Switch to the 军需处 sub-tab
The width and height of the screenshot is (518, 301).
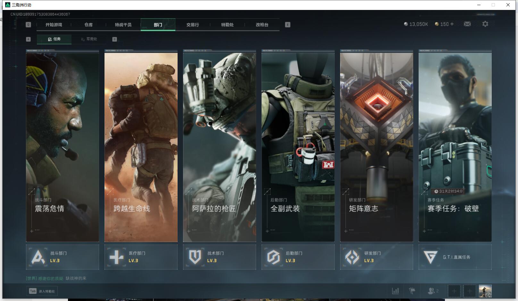(89, 39)
